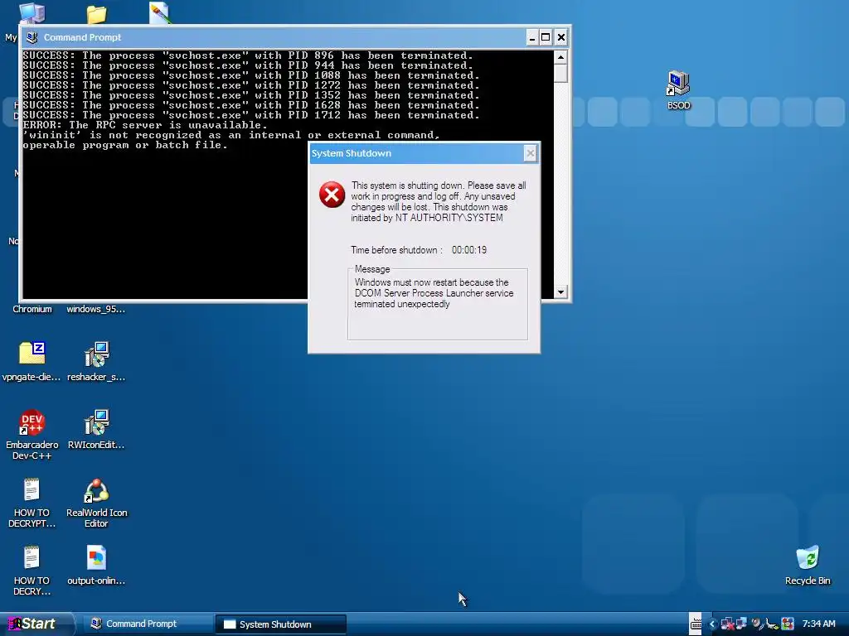Click the Command Prompt scrollbar thumb
The height and width of the screenshot is (636, 849).
tap(560, 73)
